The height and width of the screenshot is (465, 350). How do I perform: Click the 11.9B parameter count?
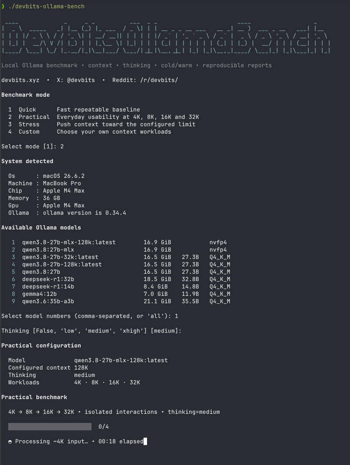[190, 294]
